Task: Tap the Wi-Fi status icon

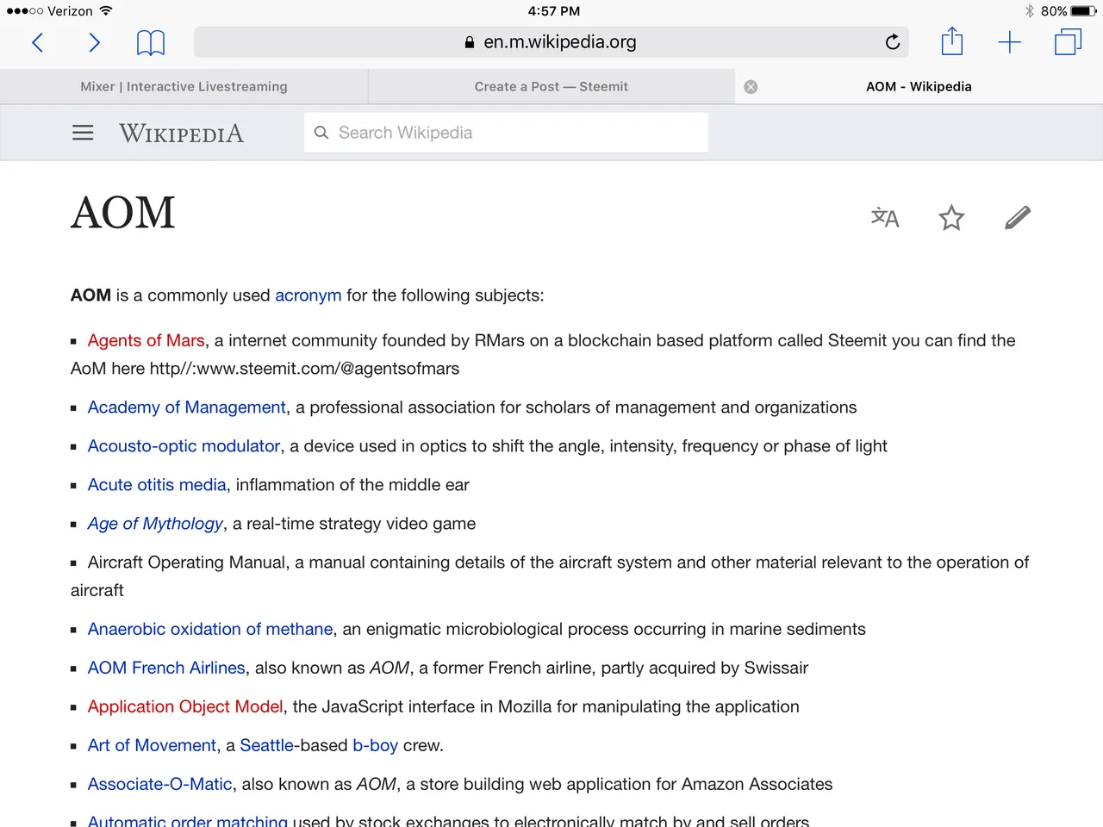Action: 106,11
